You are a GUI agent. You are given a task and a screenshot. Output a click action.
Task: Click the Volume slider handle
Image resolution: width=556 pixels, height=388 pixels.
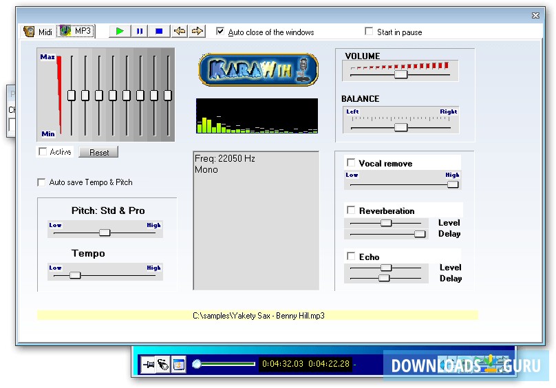point(400,74)
